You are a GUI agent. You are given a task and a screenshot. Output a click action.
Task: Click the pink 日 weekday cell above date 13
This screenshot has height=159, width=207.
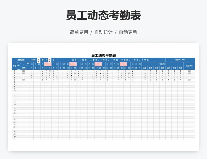click(x=75, y=64)
